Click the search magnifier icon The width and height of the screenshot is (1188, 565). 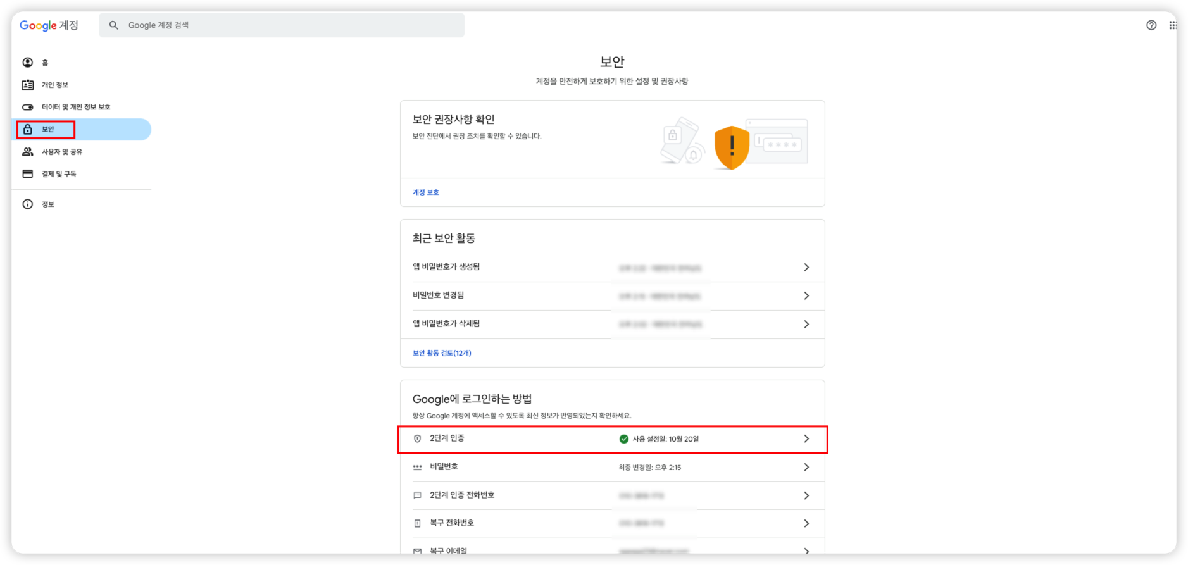114,25
